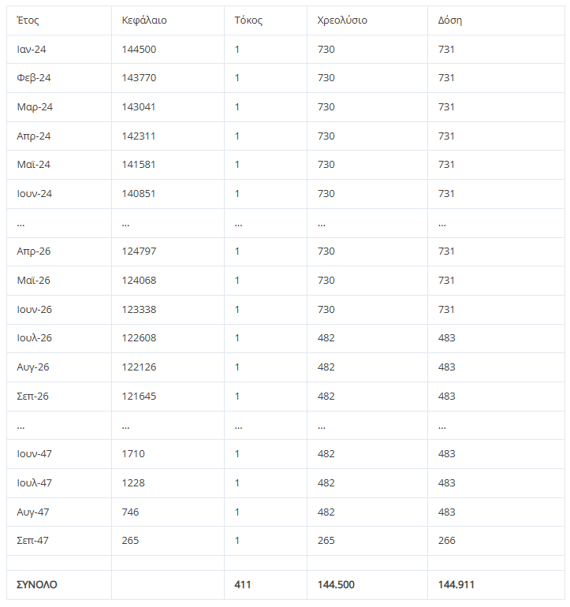Click the Κεφάλαιο column header
570x607 pixels.
coord(144,20)
